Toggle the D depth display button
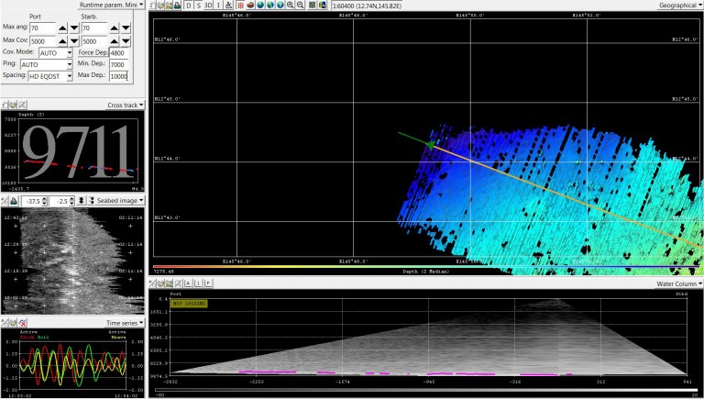 189,6
